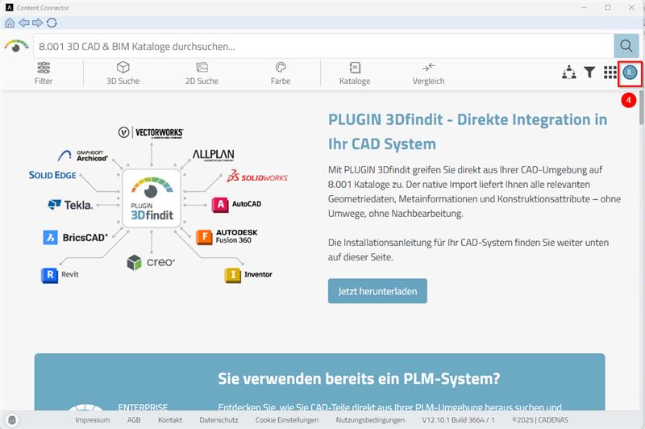Reload the page with refresh icon
This screenshot has height=429, width=645.
[x=52, y=23]
